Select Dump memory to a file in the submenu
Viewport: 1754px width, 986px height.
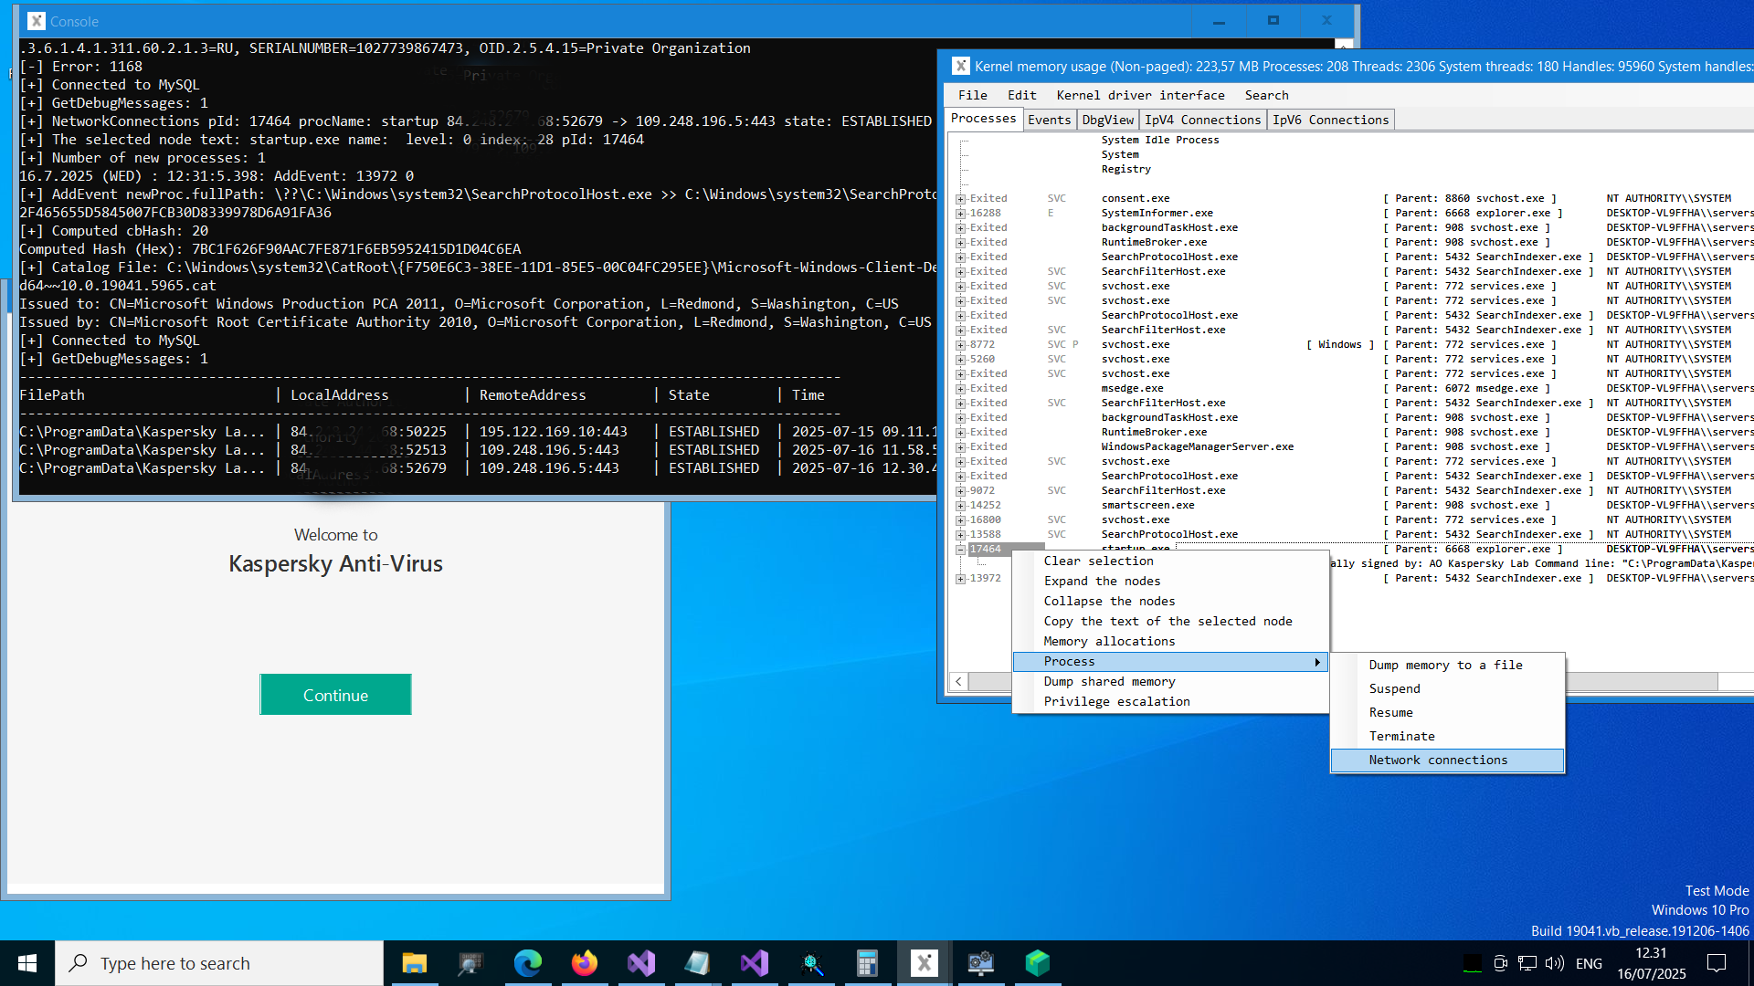tap(1447, 665)
